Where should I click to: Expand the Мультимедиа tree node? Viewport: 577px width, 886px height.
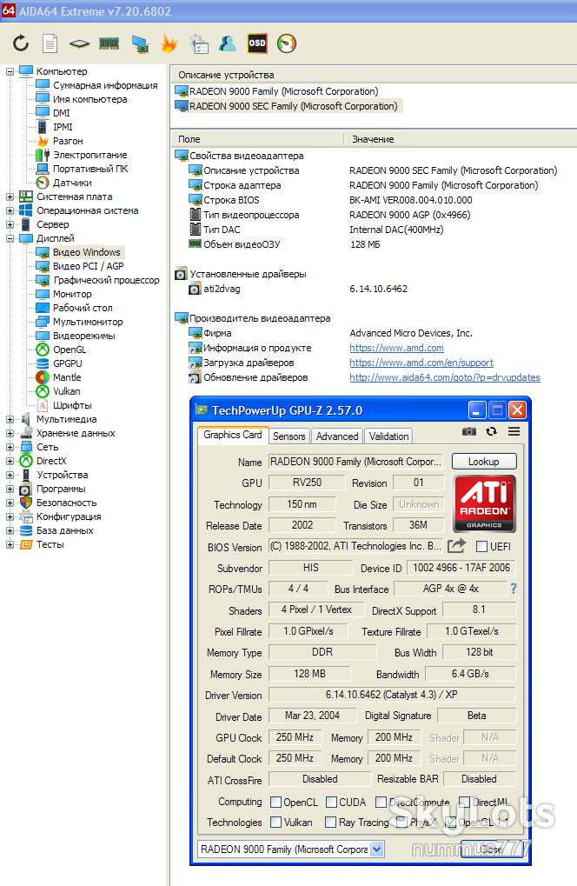10,419
